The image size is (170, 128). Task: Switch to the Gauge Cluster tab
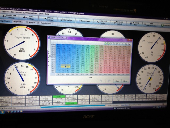coord(5,21)
